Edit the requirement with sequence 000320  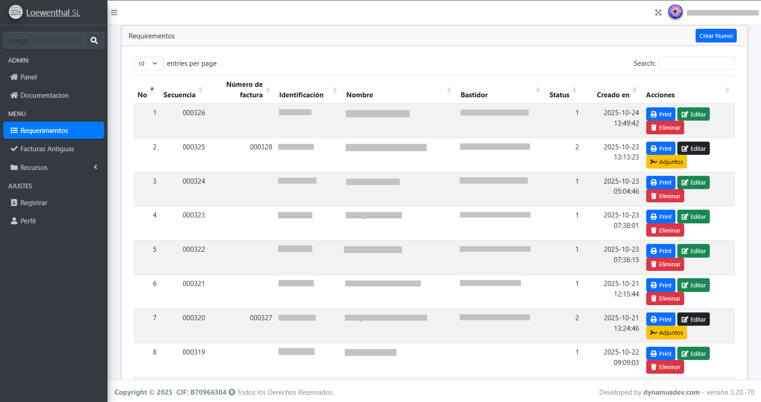(693, 319)
